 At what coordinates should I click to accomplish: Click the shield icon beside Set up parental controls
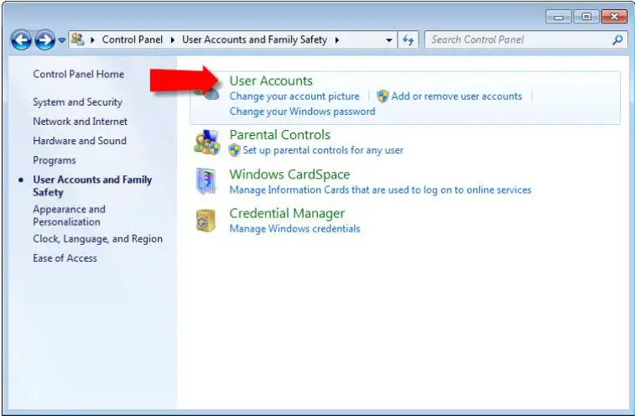point(235,150)
